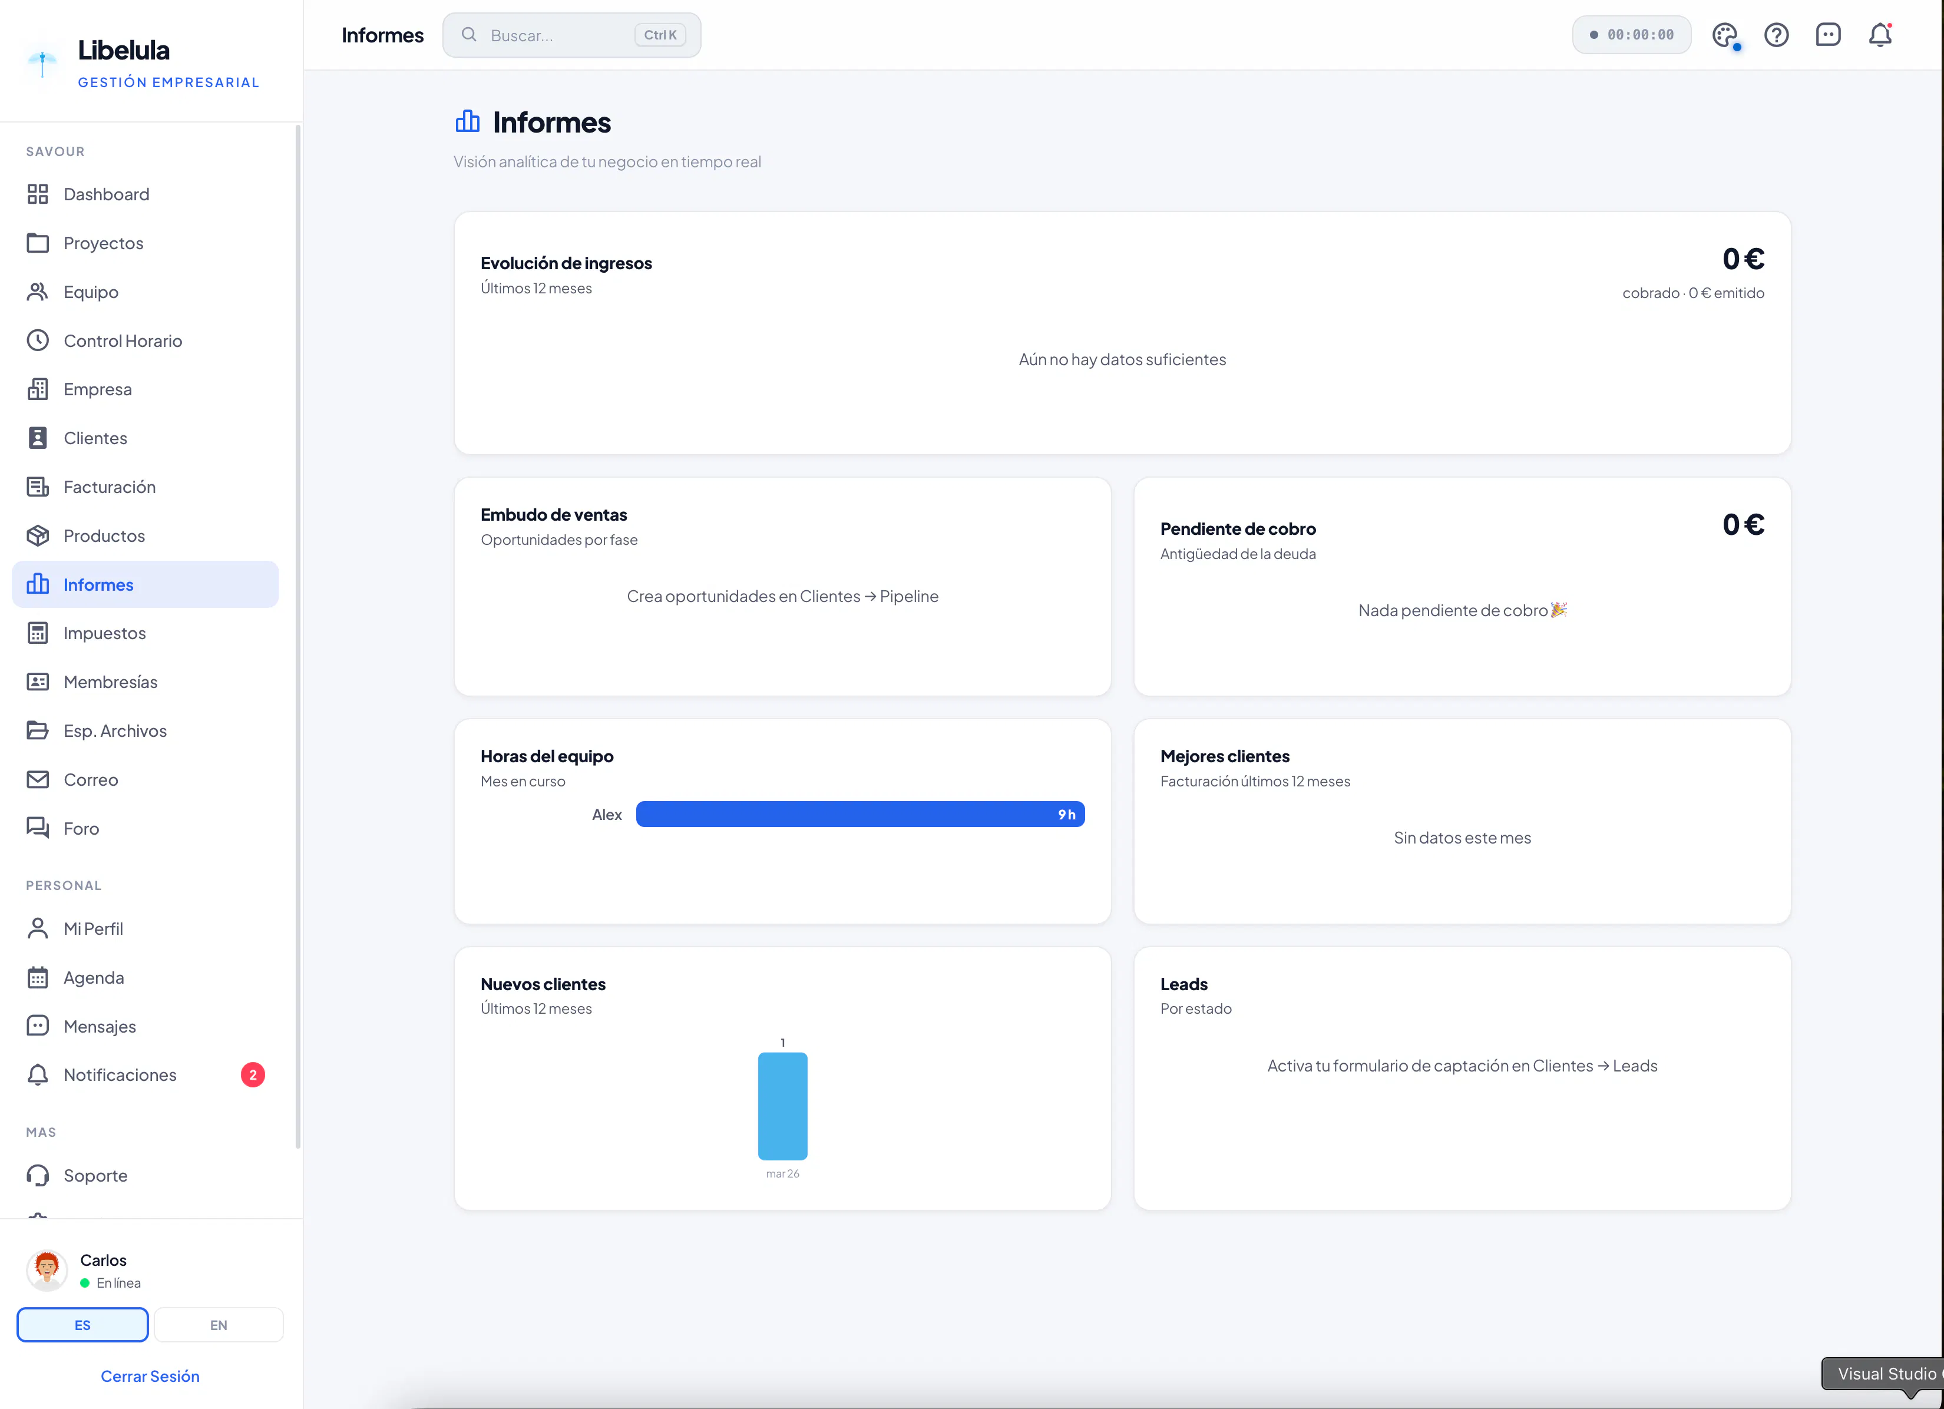Open the Dashboard grid icon

point(38,194)
